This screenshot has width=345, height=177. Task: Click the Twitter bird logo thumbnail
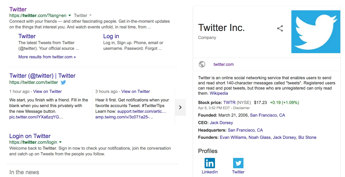click(x=315, y=32)
